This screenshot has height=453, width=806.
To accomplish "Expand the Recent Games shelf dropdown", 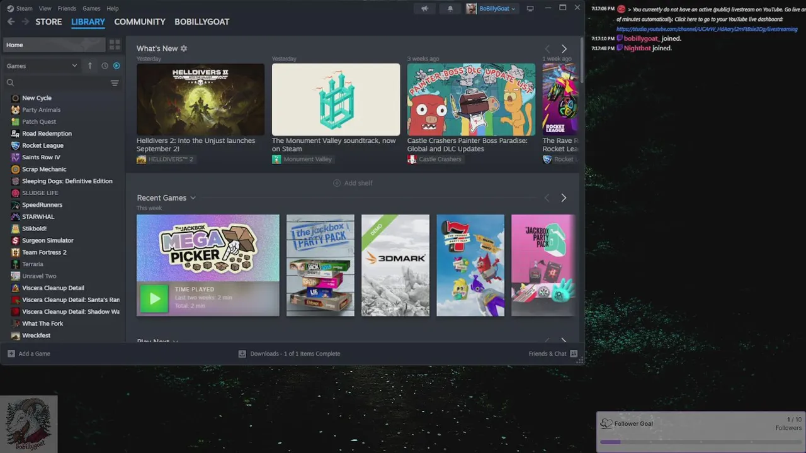I will pos(193,198).
